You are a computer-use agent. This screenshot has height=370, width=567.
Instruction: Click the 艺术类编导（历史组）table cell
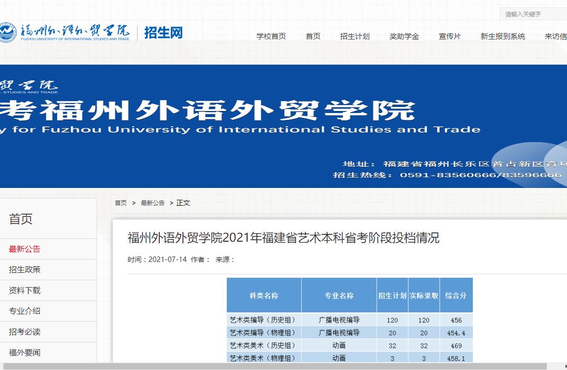pos(264,320)
